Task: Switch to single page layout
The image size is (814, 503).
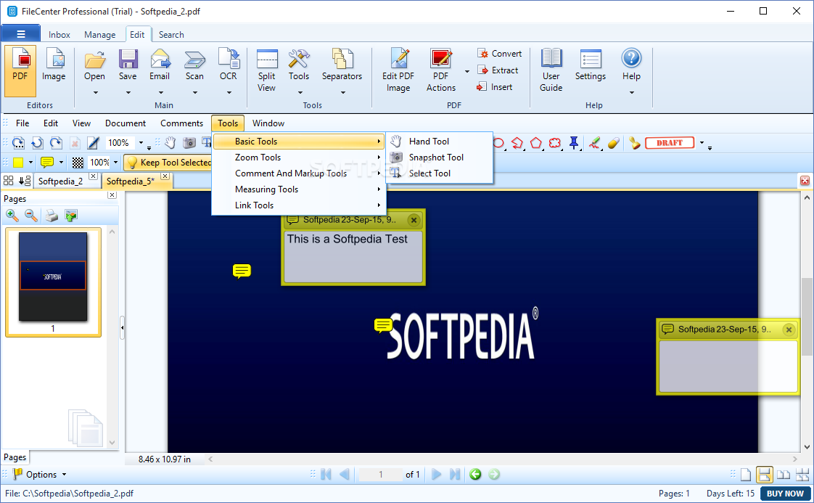Action: pos(746,475)
